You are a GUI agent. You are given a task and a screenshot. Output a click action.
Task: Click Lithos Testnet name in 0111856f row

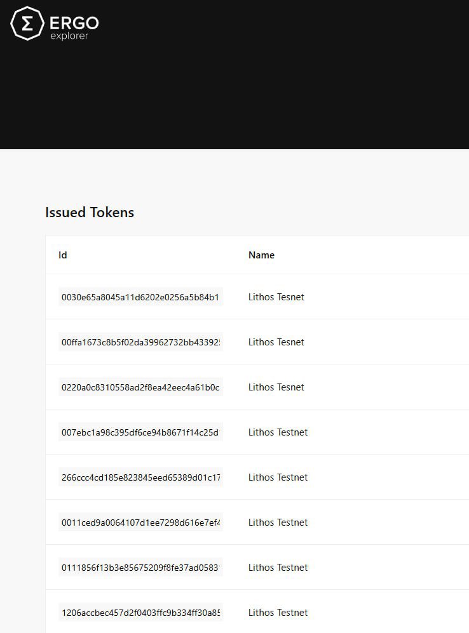point(278,568)
